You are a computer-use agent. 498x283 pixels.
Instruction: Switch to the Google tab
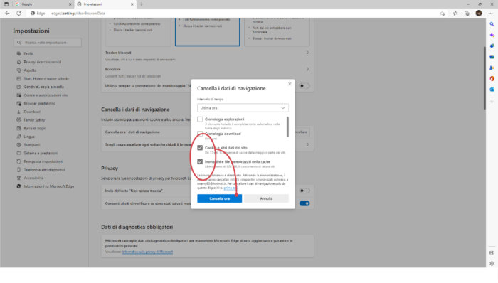click(43, 4)
